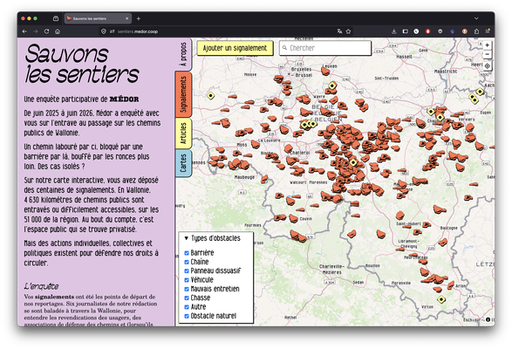This screenshot has width=512, height=349.
Task: Disable the Obstacle naturel filter
Action: coord(187,316)
